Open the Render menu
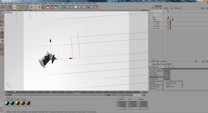208x113 pixels. coord(77,3)
